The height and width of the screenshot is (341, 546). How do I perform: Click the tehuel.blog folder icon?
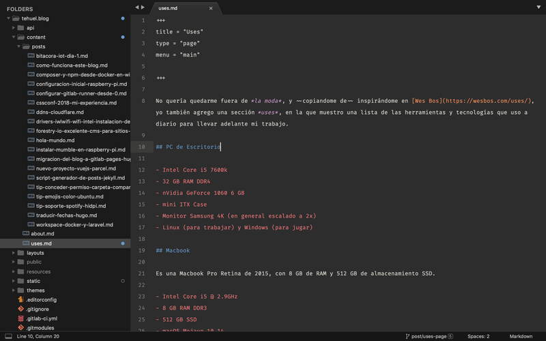[x=16, y=18]
